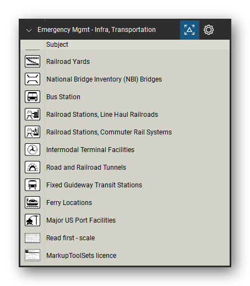Image resolution: width=250 pixels, height=286 pixels.
Task: Select the Ferry Locations symbol icon
Action: click(32, 202)
